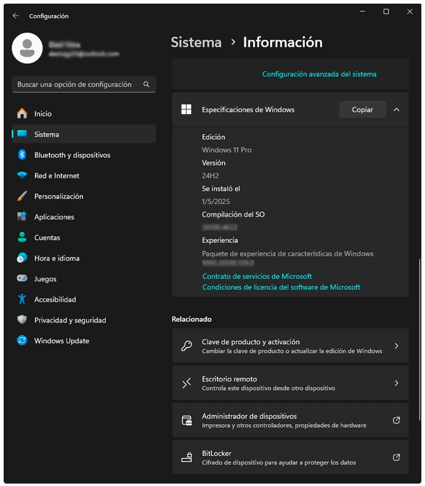The image size is (425, 486).
Task: Open Juegos settings
Action: point(84,279)
